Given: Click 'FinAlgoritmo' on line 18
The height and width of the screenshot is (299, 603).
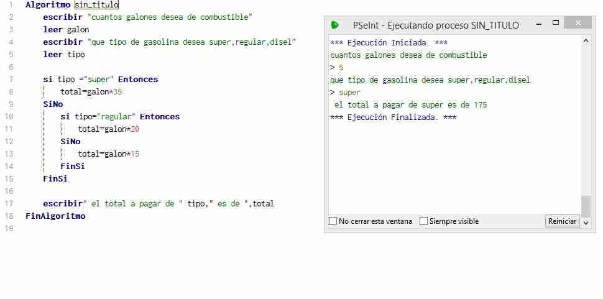Looking at the screenshot, I should (55, 216).
